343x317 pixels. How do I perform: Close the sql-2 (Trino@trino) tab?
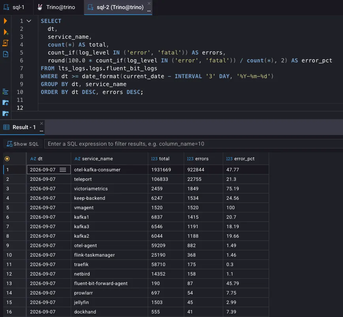click(x=149, y=3)
